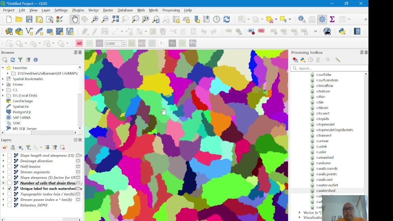The width and height of the screenshot is (393, 221).
Task: Open the Temporal Controller clock icon
Action: [x=216, y=19]
